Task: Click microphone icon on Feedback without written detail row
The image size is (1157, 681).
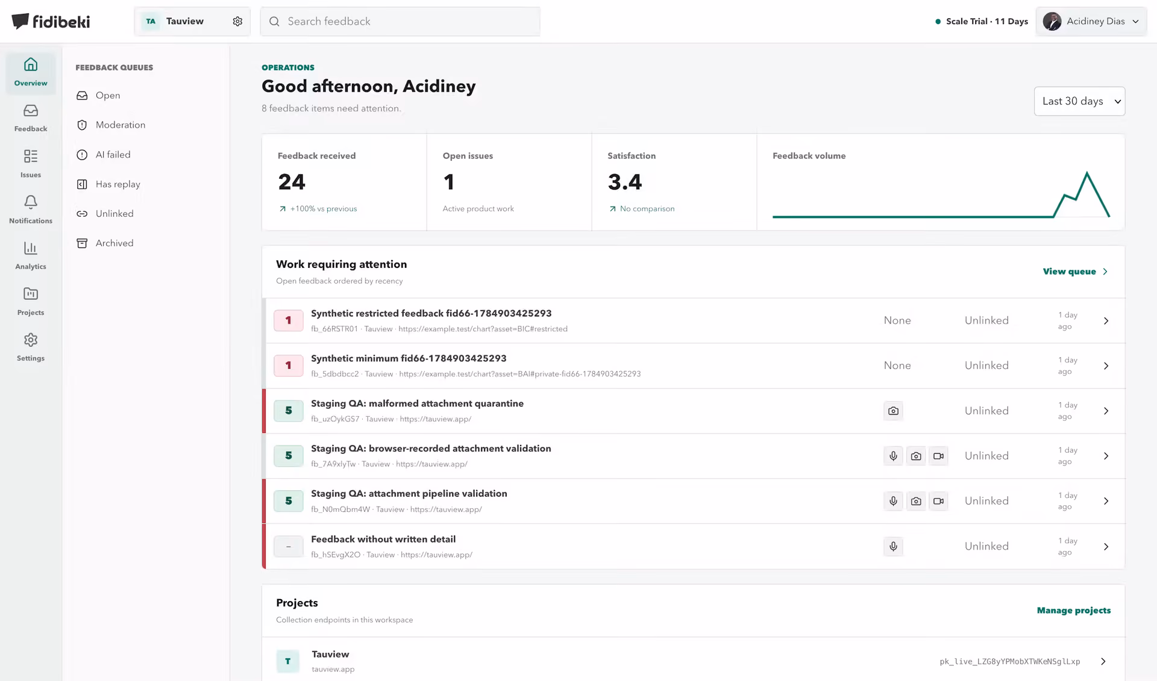Action: 893,546
